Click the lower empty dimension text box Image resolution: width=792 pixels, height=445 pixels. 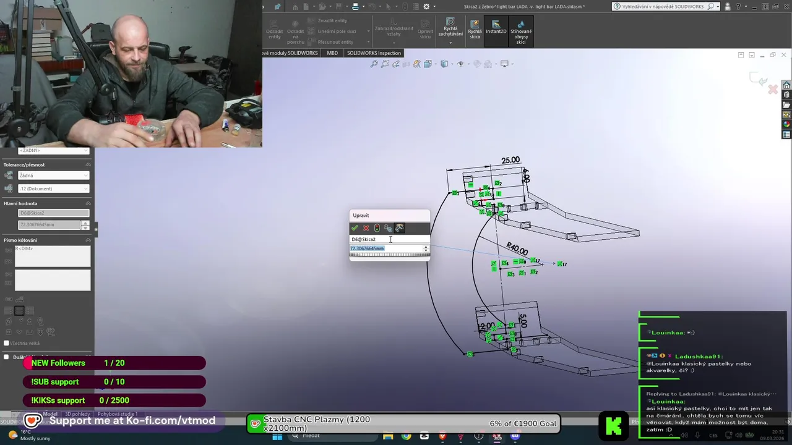(53, 280)
